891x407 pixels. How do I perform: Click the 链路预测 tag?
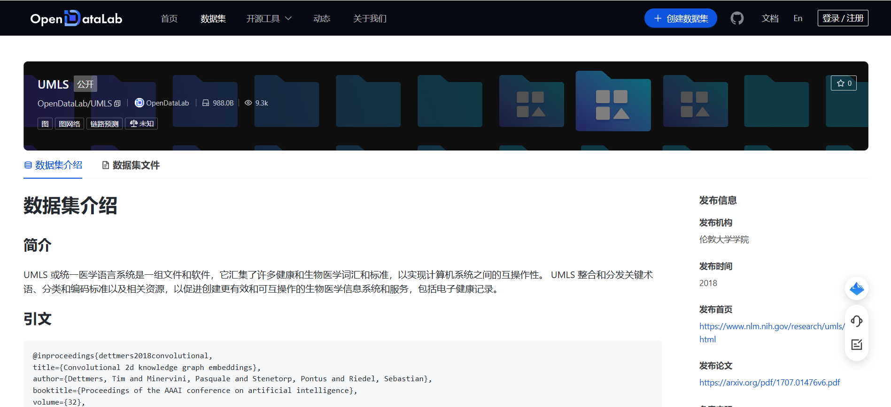(x=104, y=124)
